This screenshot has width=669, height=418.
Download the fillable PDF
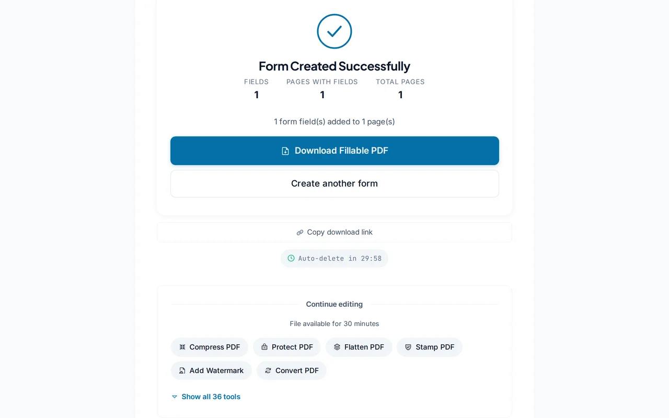coord(334,150)
